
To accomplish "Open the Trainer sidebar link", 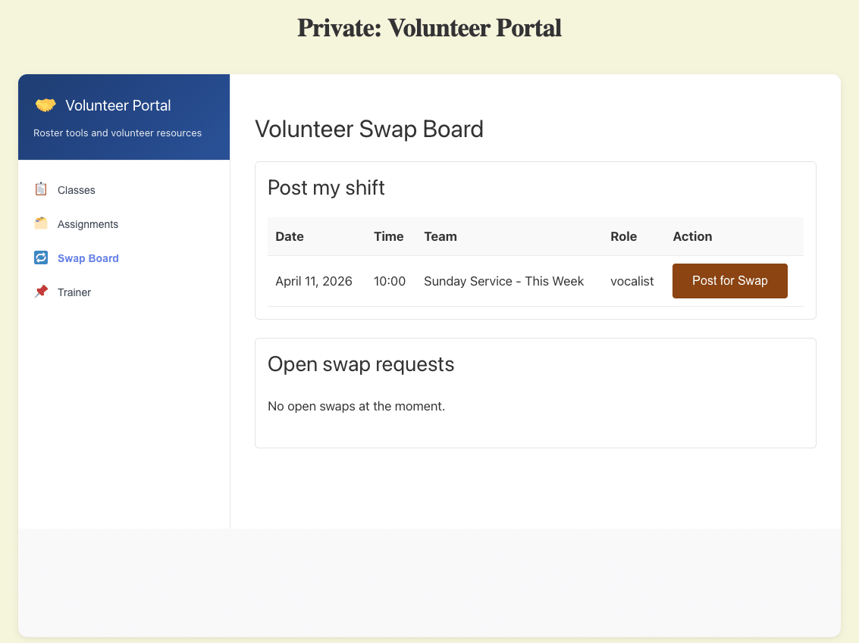I will click(74, 292).
